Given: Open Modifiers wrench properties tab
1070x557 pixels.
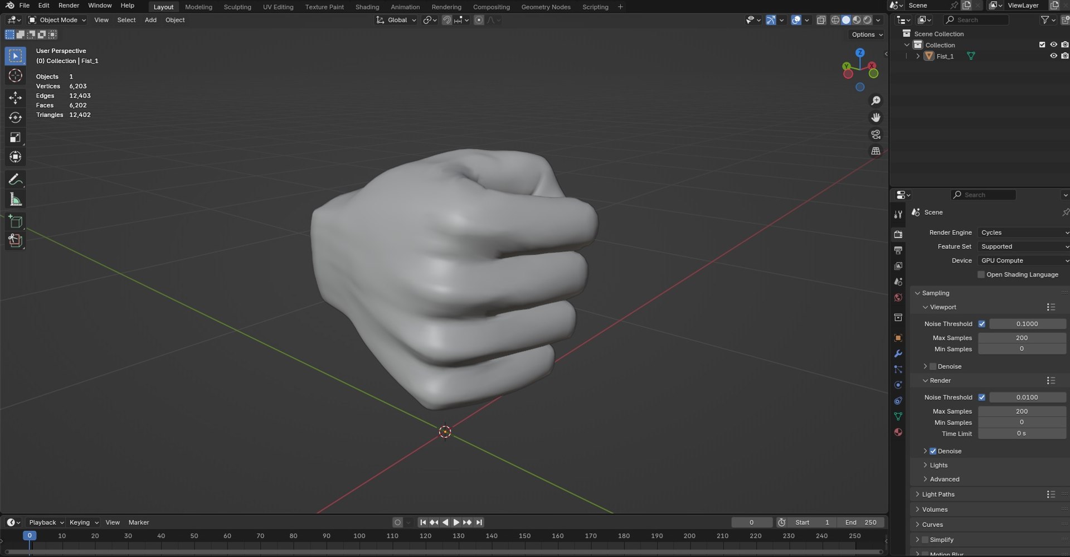Looking at the screenshot, I should [x=898, y=353].
